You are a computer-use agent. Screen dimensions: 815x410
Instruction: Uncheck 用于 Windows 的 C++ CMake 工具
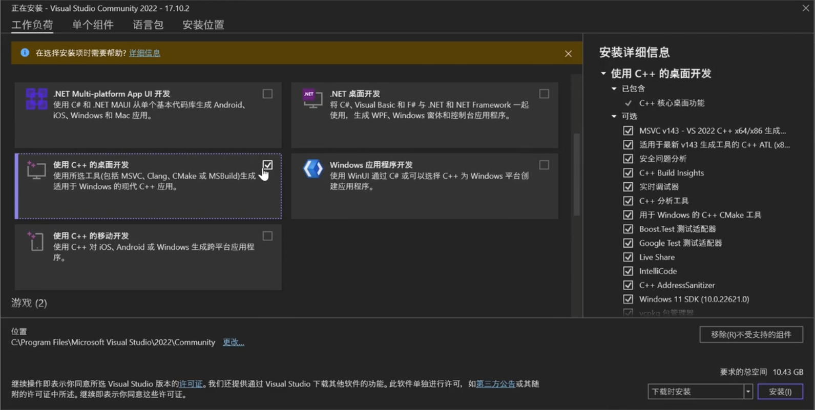pos(628,215)
